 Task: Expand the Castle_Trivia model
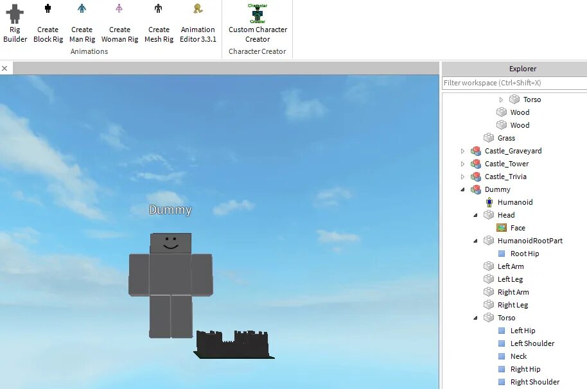(x=462, y=177)
